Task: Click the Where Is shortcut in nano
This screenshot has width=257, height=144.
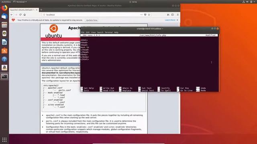Action: coord(126,88)
